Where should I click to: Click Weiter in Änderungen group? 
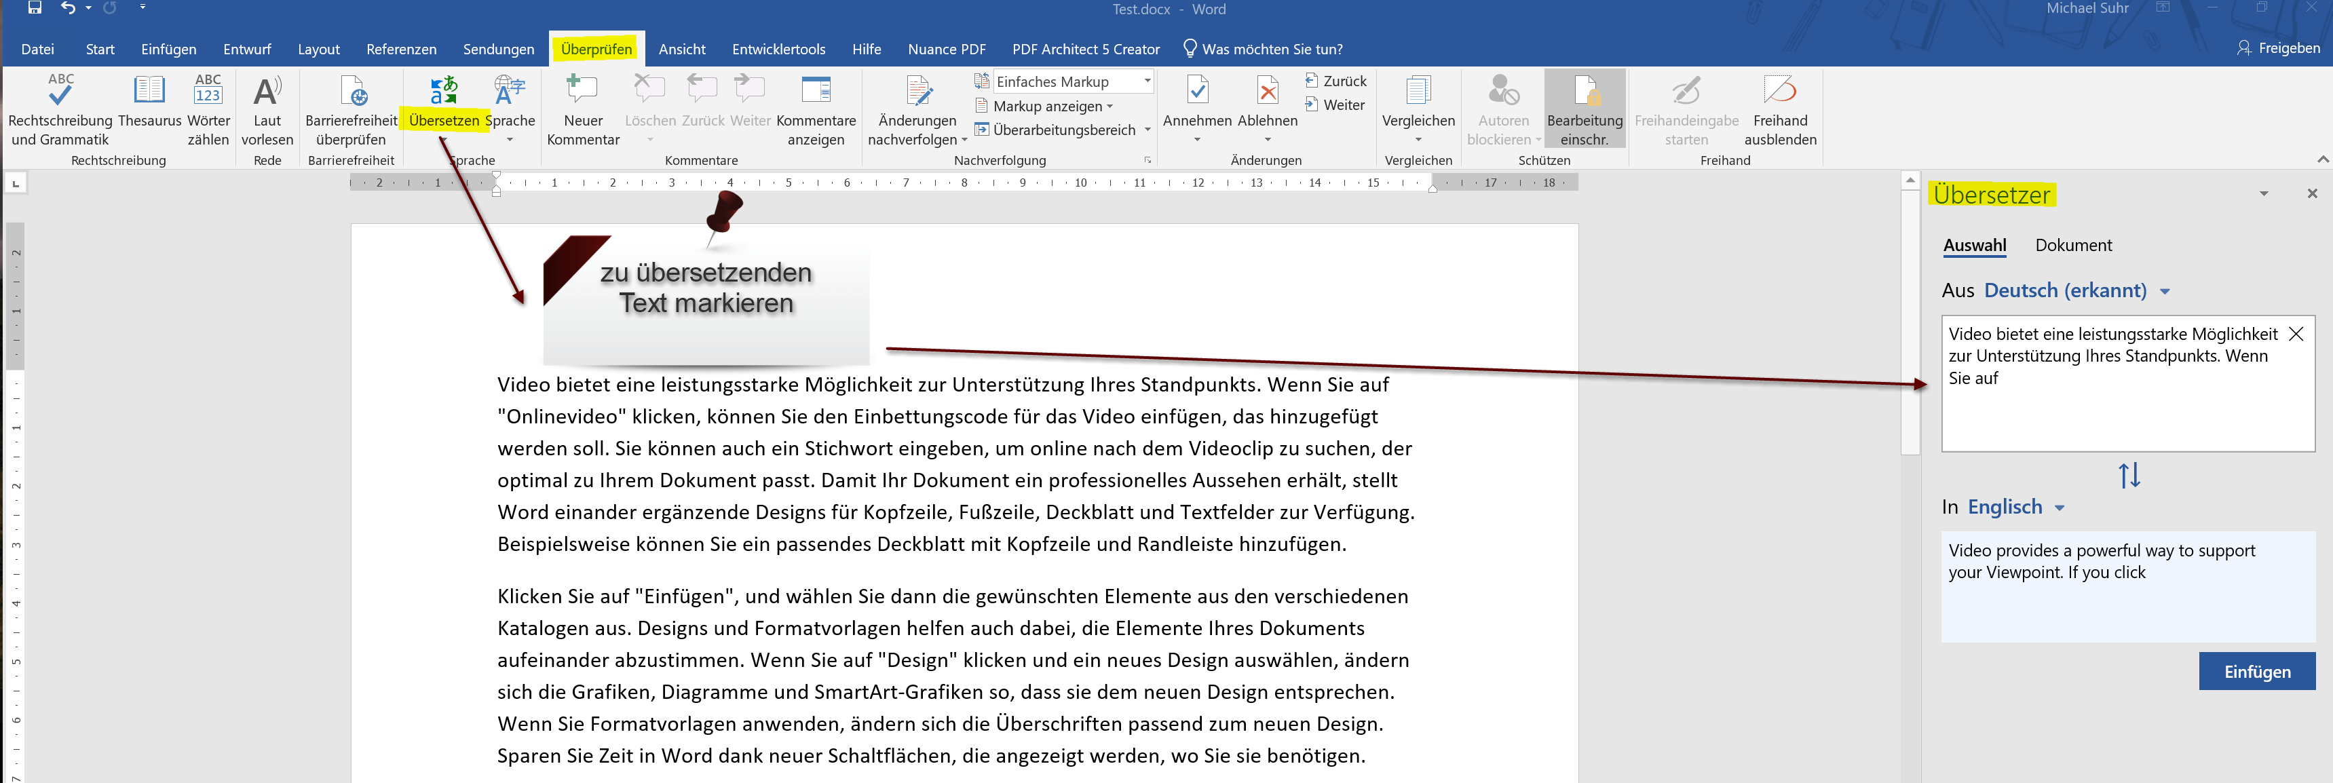tap(1335, 105)
